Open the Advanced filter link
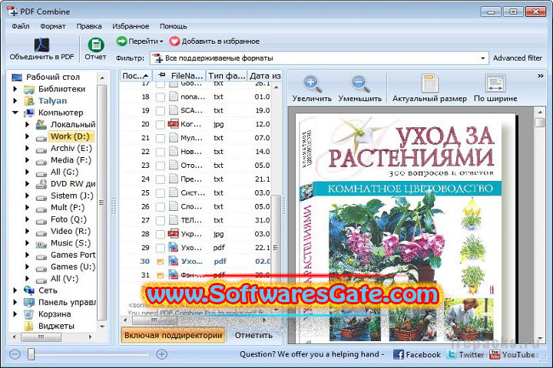 (518, 58)
